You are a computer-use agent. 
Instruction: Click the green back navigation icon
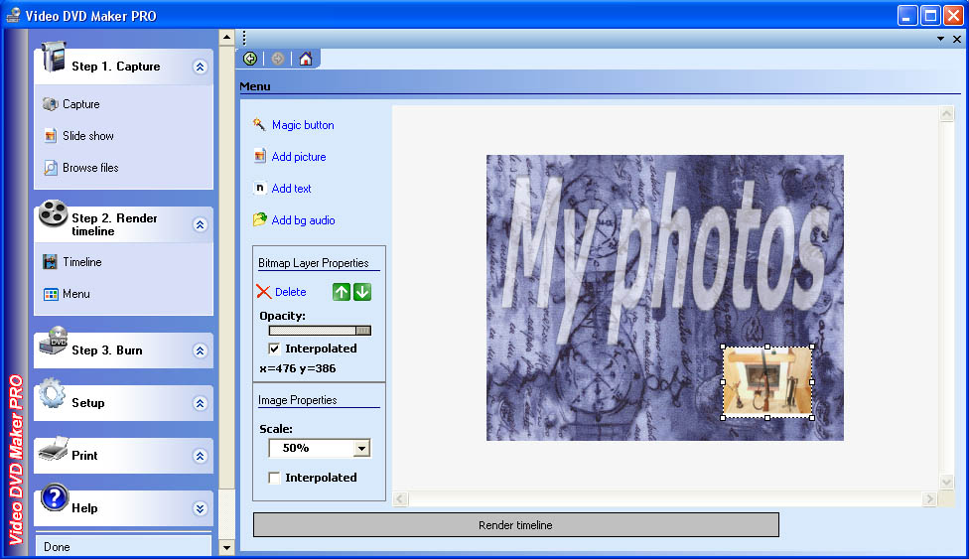pos(250,59)
